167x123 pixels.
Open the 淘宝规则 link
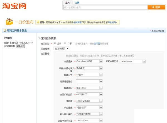pyautogui.click(x=112, y=22)
